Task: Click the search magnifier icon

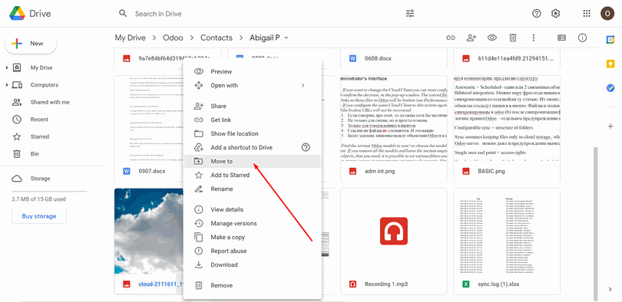Action: point(123,14)
